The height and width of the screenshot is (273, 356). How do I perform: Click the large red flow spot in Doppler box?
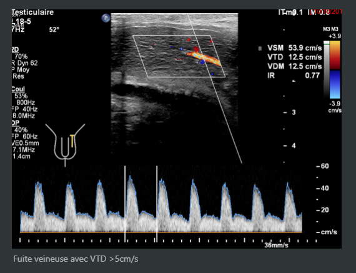pos(196,49)
